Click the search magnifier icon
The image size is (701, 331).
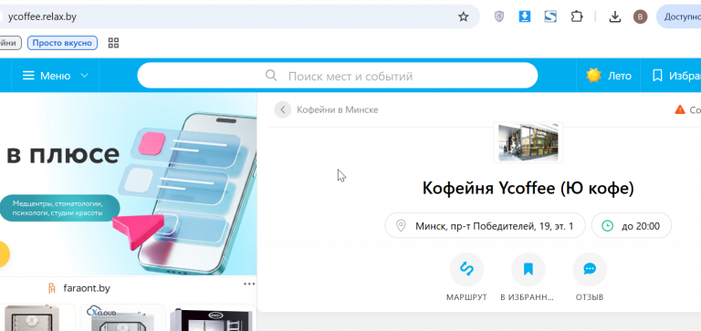(271, 75)
